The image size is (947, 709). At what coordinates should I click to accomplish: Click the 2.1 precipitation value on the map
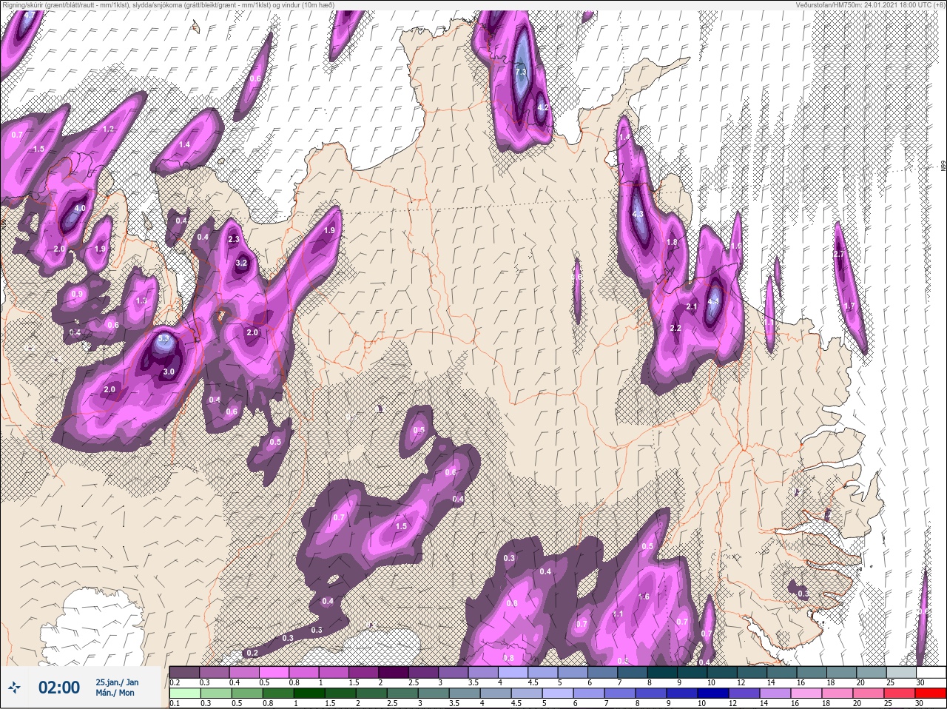[692, 306]
